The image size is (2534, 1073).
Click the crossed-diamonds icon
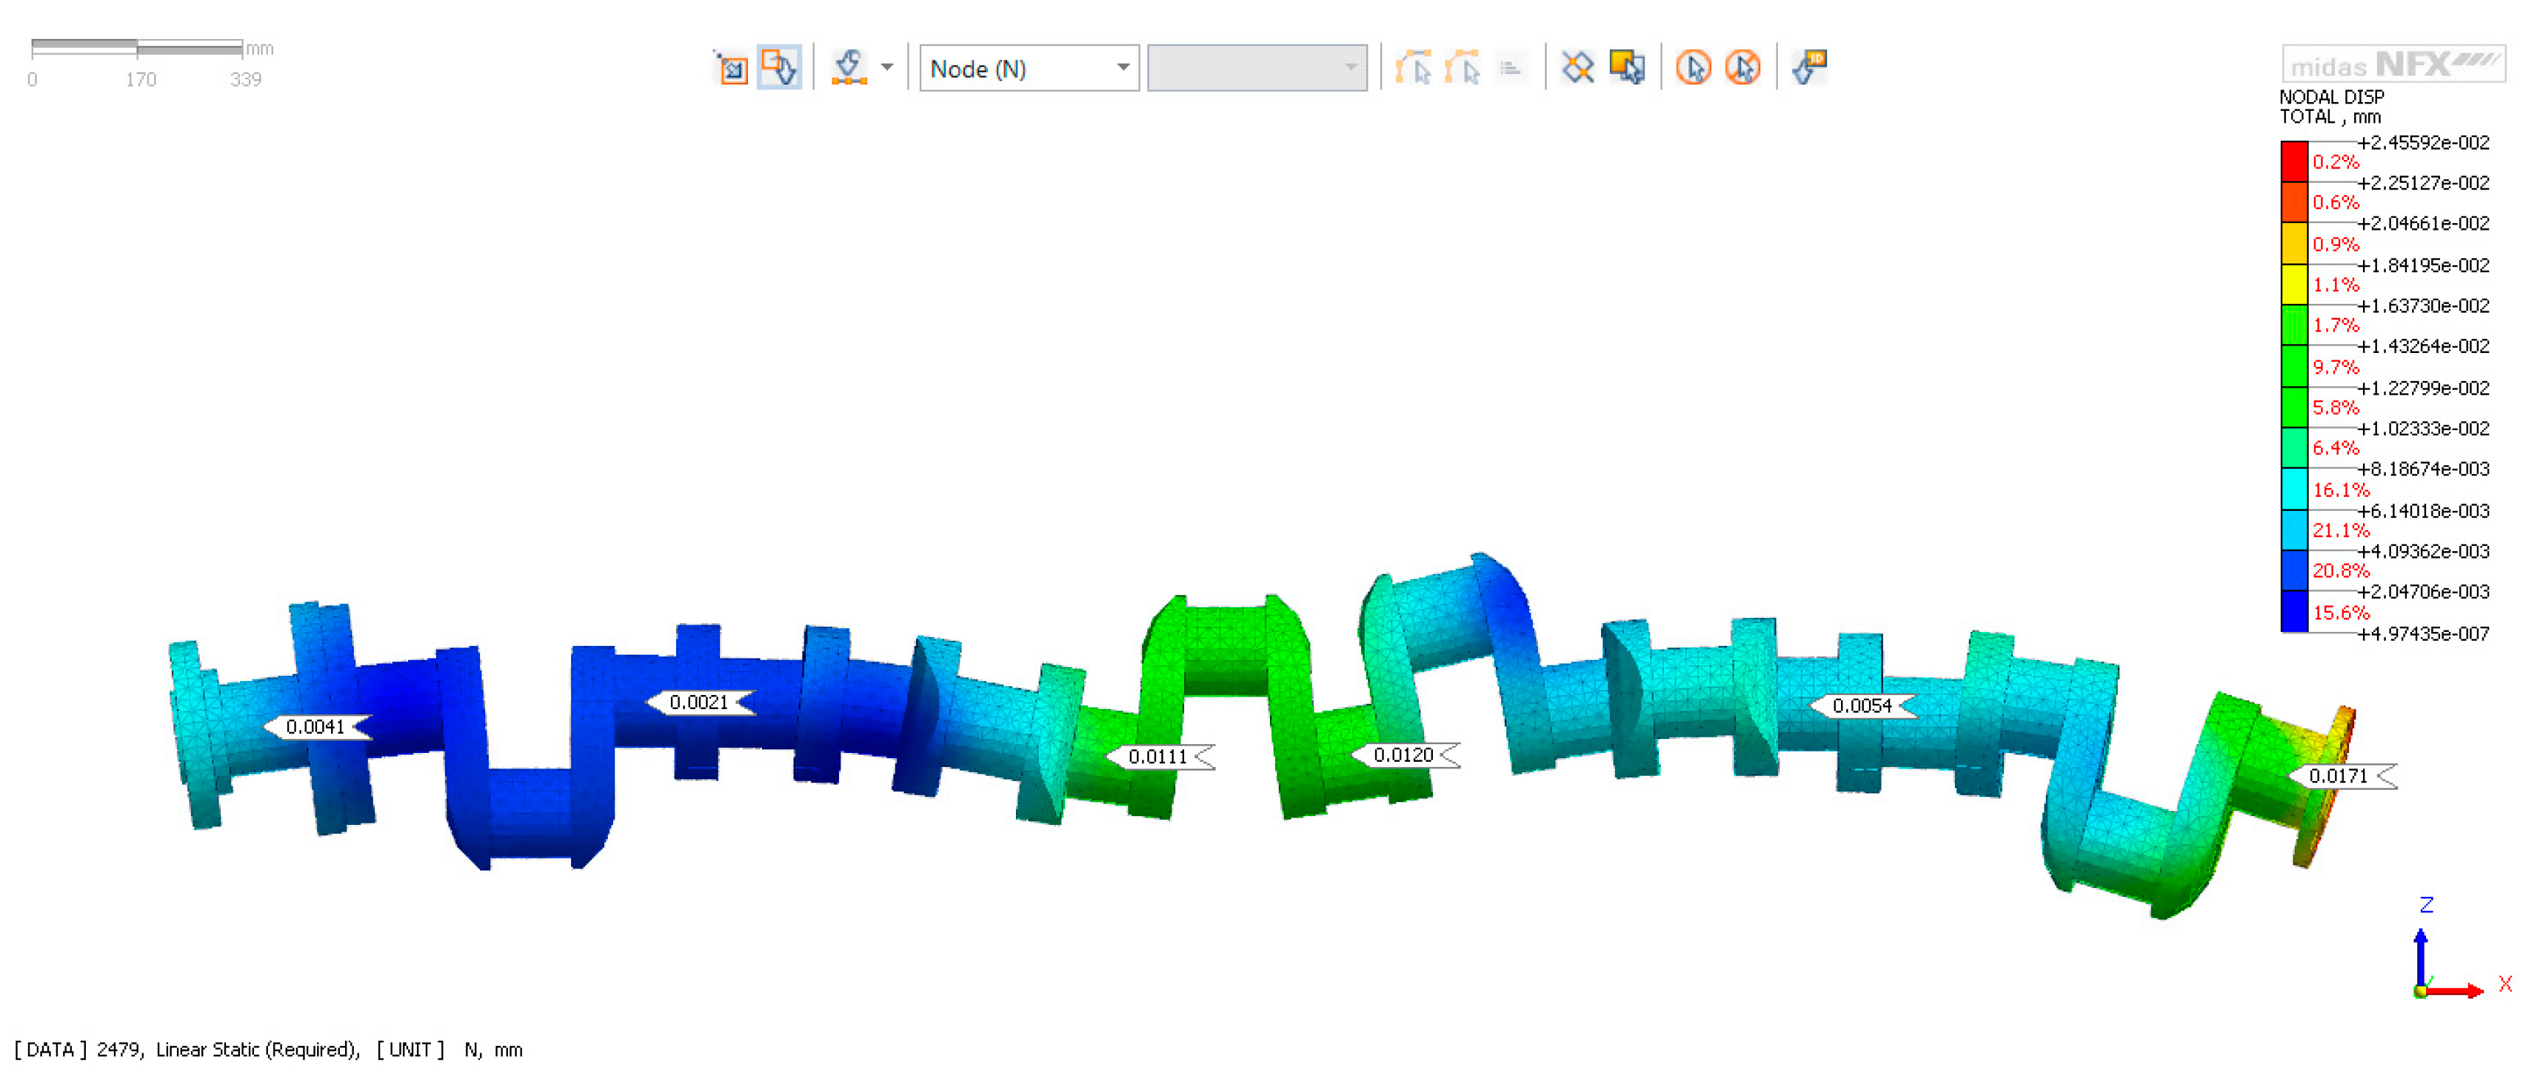pos(1578,68)
